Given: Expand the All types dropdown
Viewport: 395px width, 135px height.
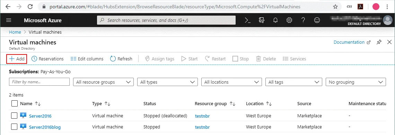Looking at the screenshot, I should point(167,82).
